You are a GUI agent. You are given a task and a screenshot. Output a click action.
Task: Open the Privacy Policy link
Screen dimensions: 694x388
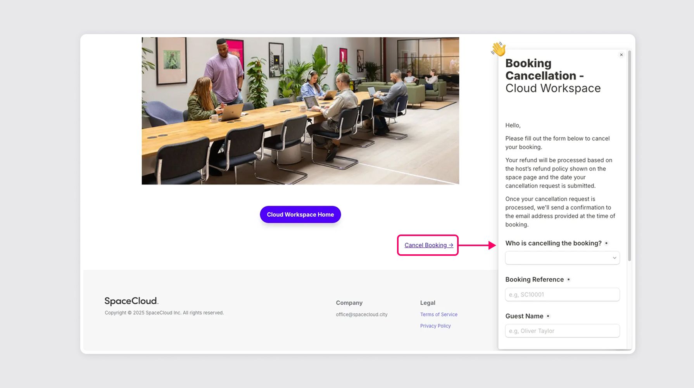coord(435,326)
